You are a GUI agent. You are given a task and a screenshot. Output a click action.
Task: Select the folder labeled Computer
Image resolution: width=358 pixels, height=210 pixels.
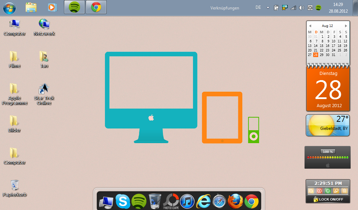(15, 156)
